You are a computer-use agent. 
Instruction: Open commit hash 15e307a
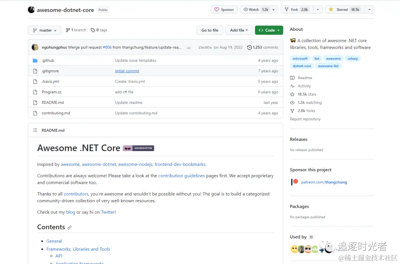205,48
